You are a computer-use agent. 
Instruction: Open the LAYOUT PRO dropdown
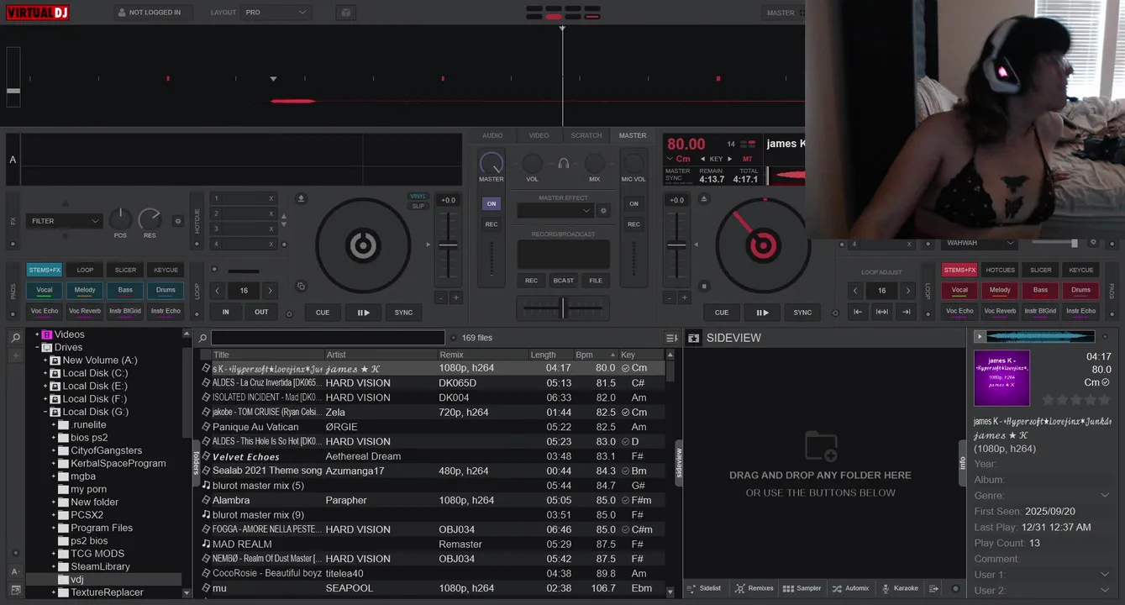click(x=276, y=13)
